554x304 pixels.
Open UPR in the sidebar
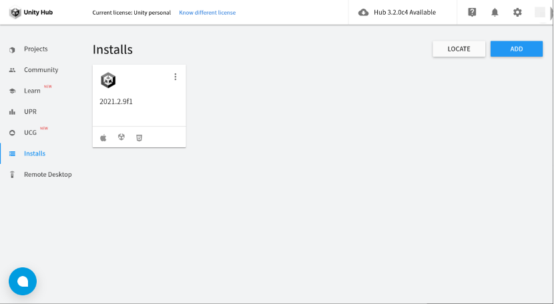click(30, 111)
